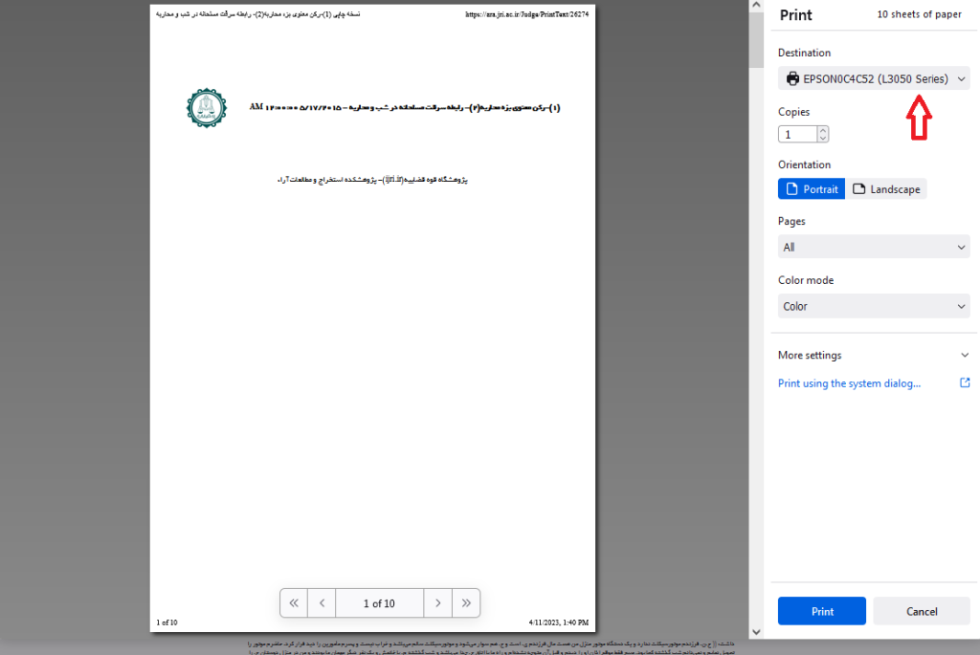This screenshot has height=655, width=980.
Task: Click the preview scrollbar down arrow
Action: pyautogui.click(x=756, y=632)
